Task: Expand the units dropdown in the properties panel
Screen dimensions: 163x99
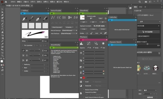Action: [x=150, y=90]
